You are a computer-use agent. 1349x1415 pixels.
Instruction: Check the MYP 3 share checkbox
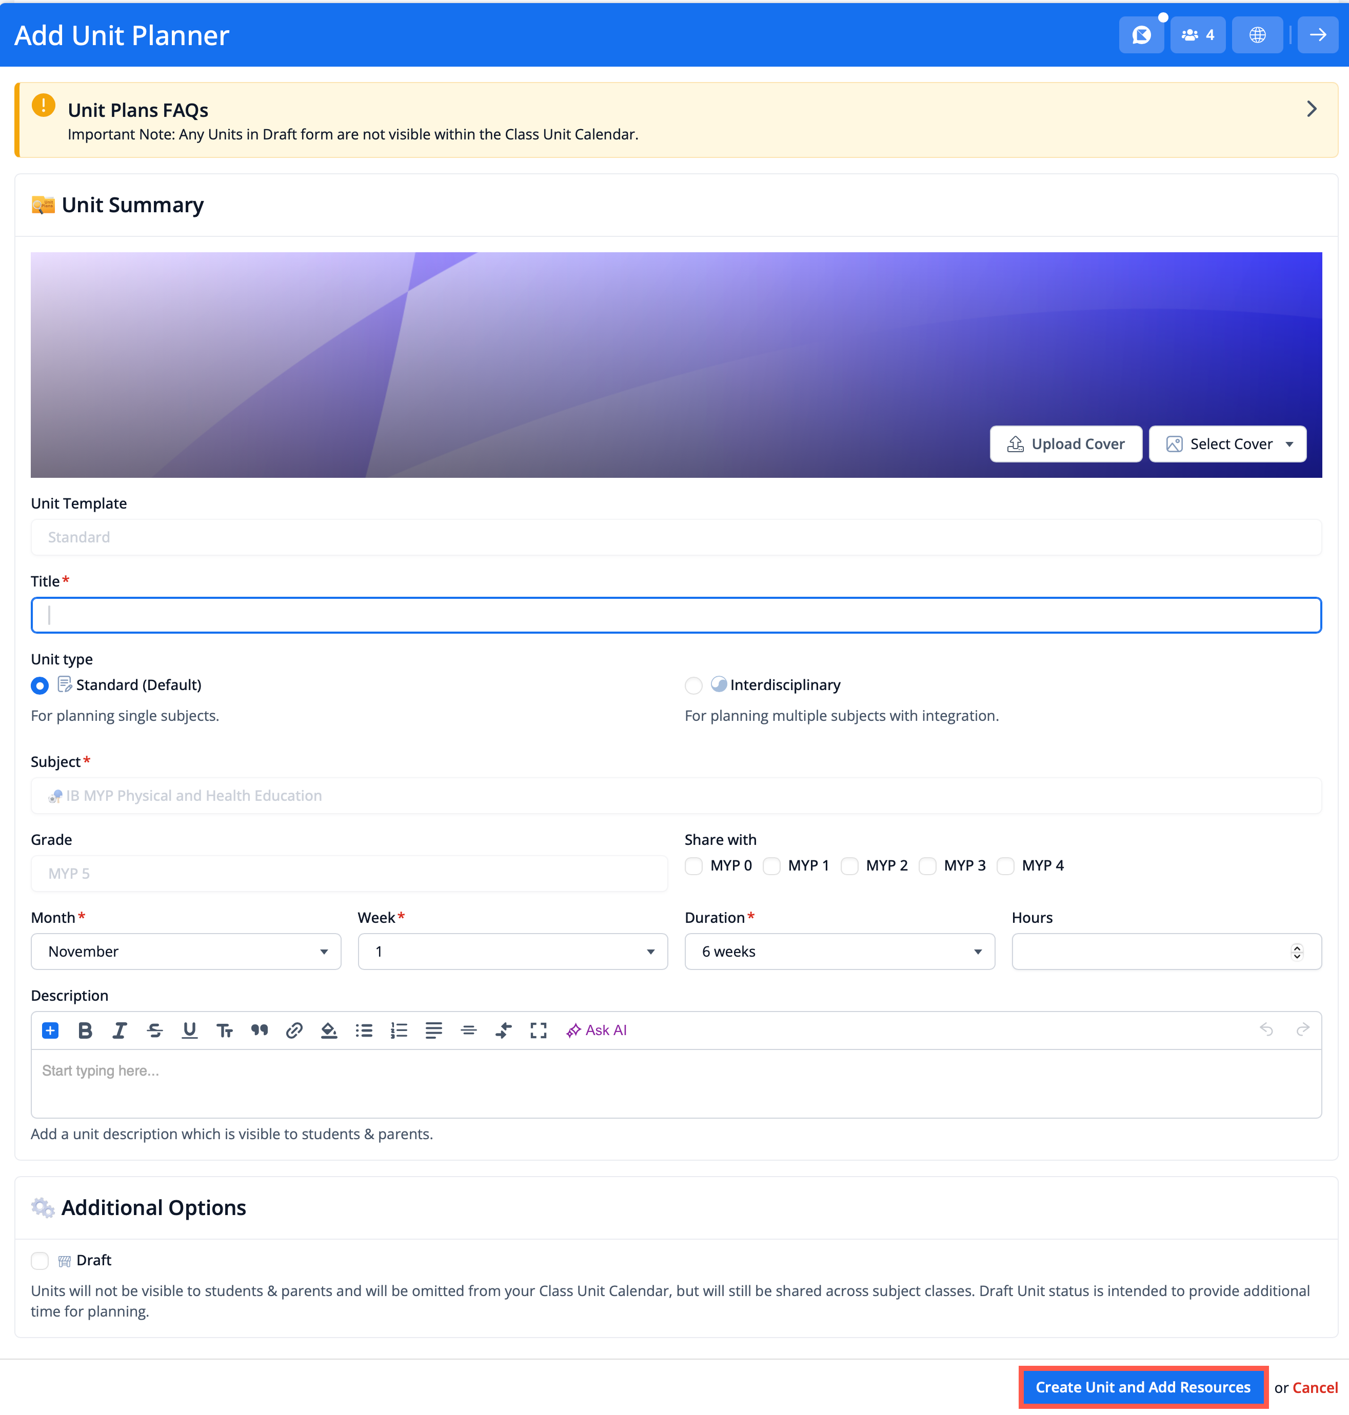point(927,865)
